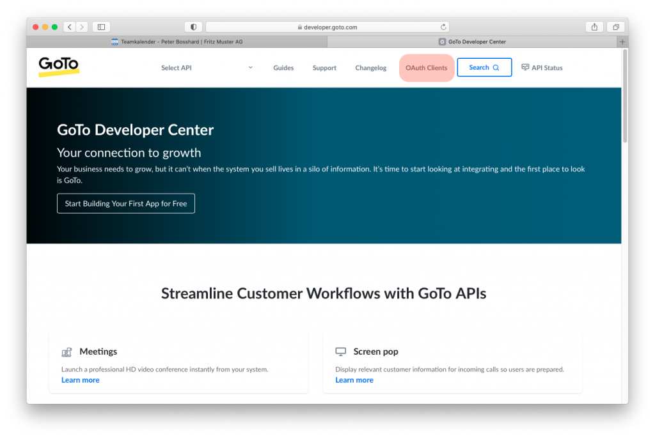
Task: Click the page vertical scrollbar
Action: tap(625, 96)
